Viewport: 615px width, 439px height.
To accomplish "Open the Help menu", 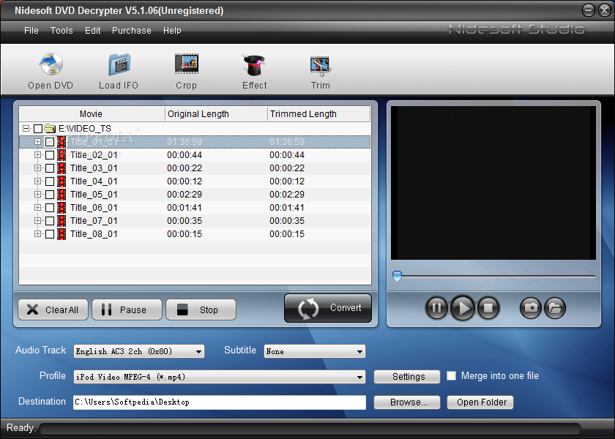I will [x=172, y=31].
